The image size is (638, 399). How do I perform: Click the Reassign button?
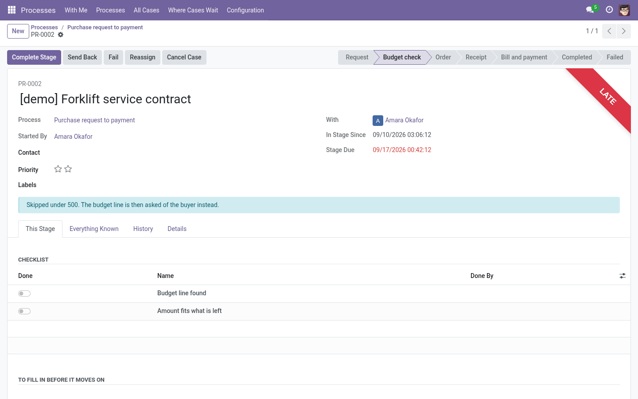[x=143, y=57]
